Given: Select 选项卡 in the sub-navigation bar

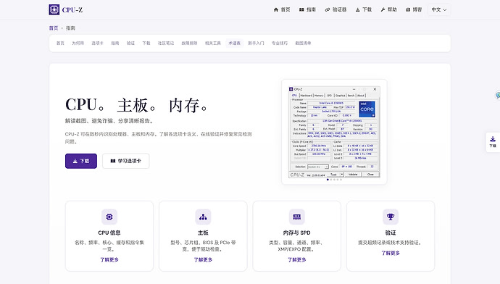Looking at the screenshot, I should [x=97, y=43].
